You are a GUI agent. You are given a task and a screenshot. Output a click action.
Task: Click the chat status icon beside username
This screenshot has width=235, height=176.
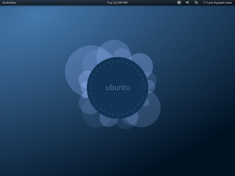click(x=205, y=2)
